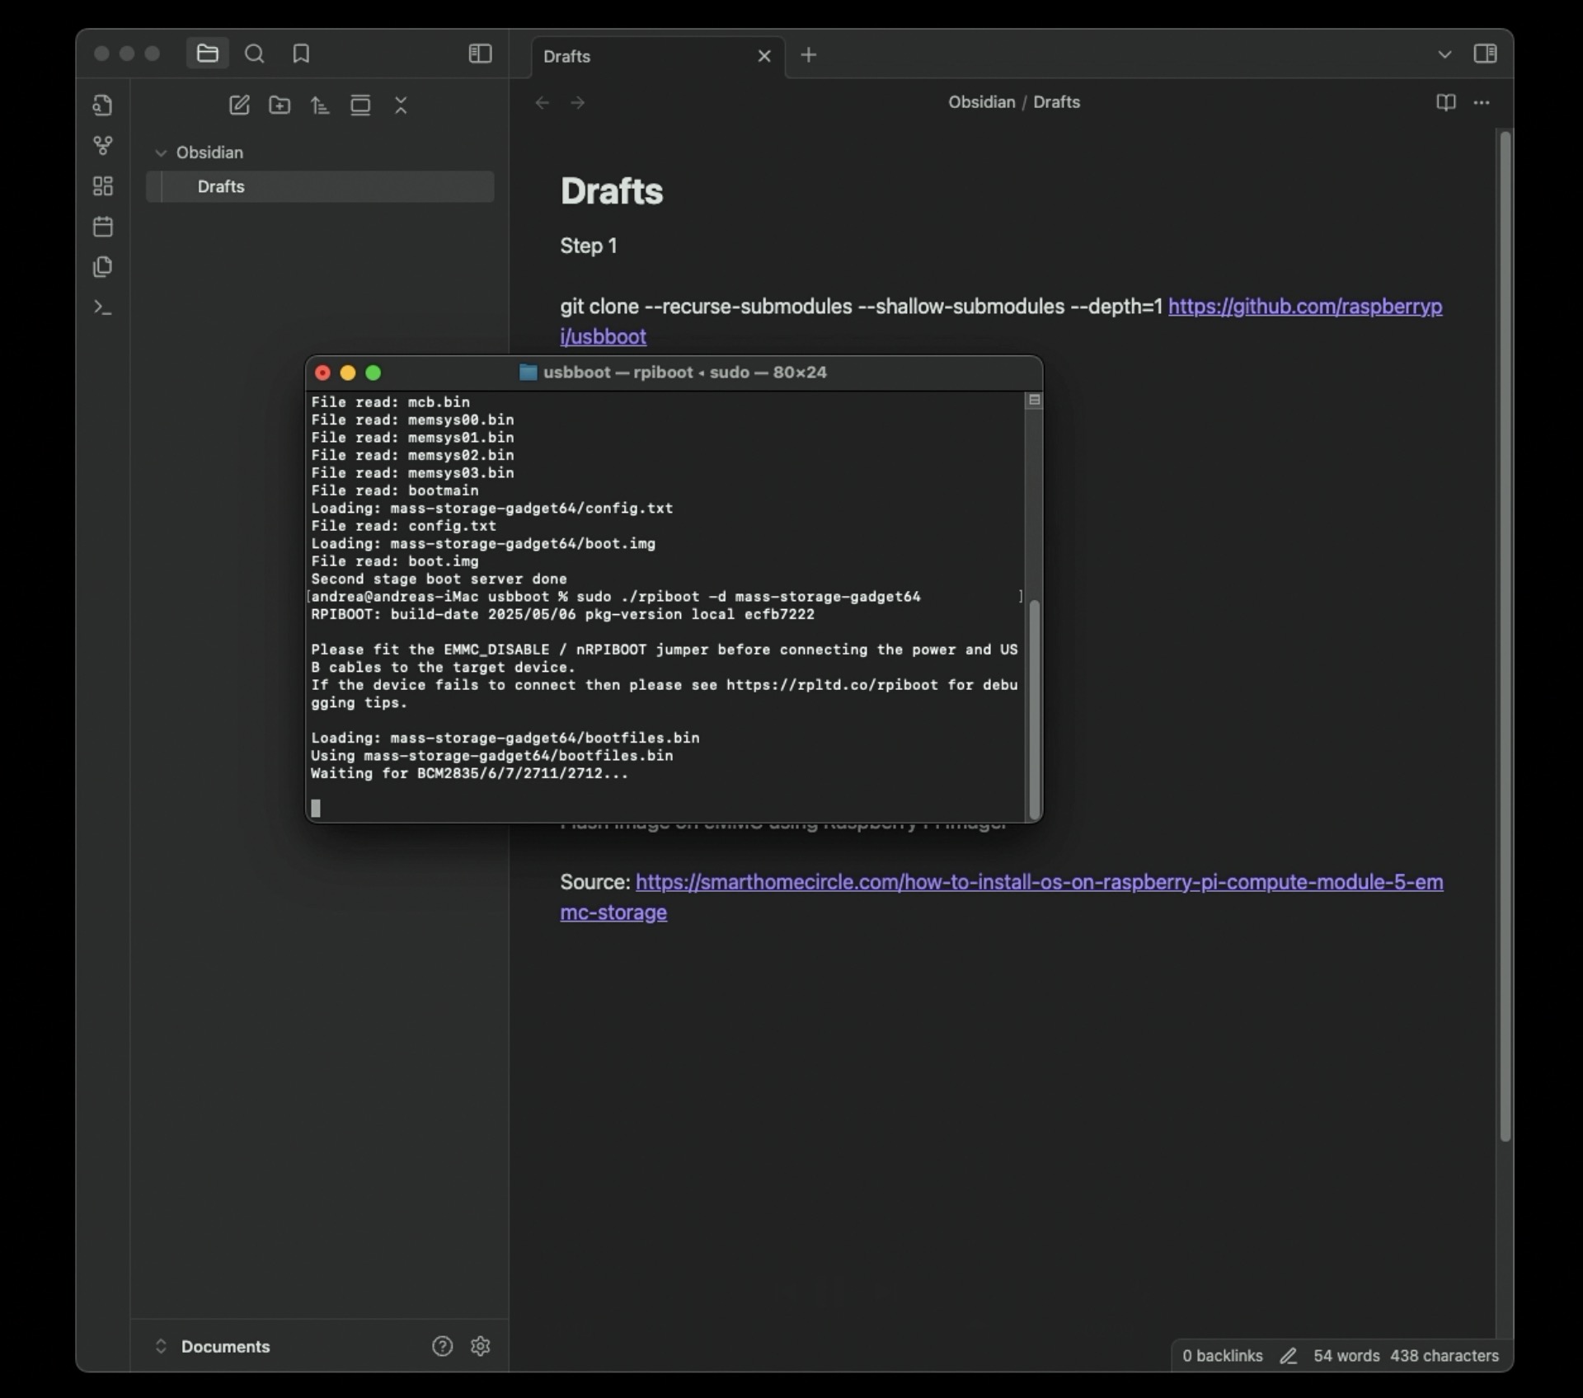Open the smarthomecircle.com source link

pos(1039,883)
